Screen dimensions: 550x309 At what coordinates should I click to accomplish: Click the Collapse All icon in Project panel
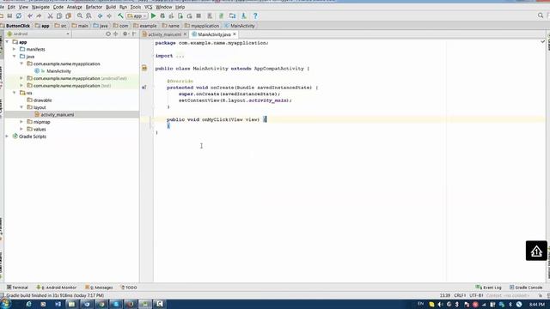[x=115, y=34]
